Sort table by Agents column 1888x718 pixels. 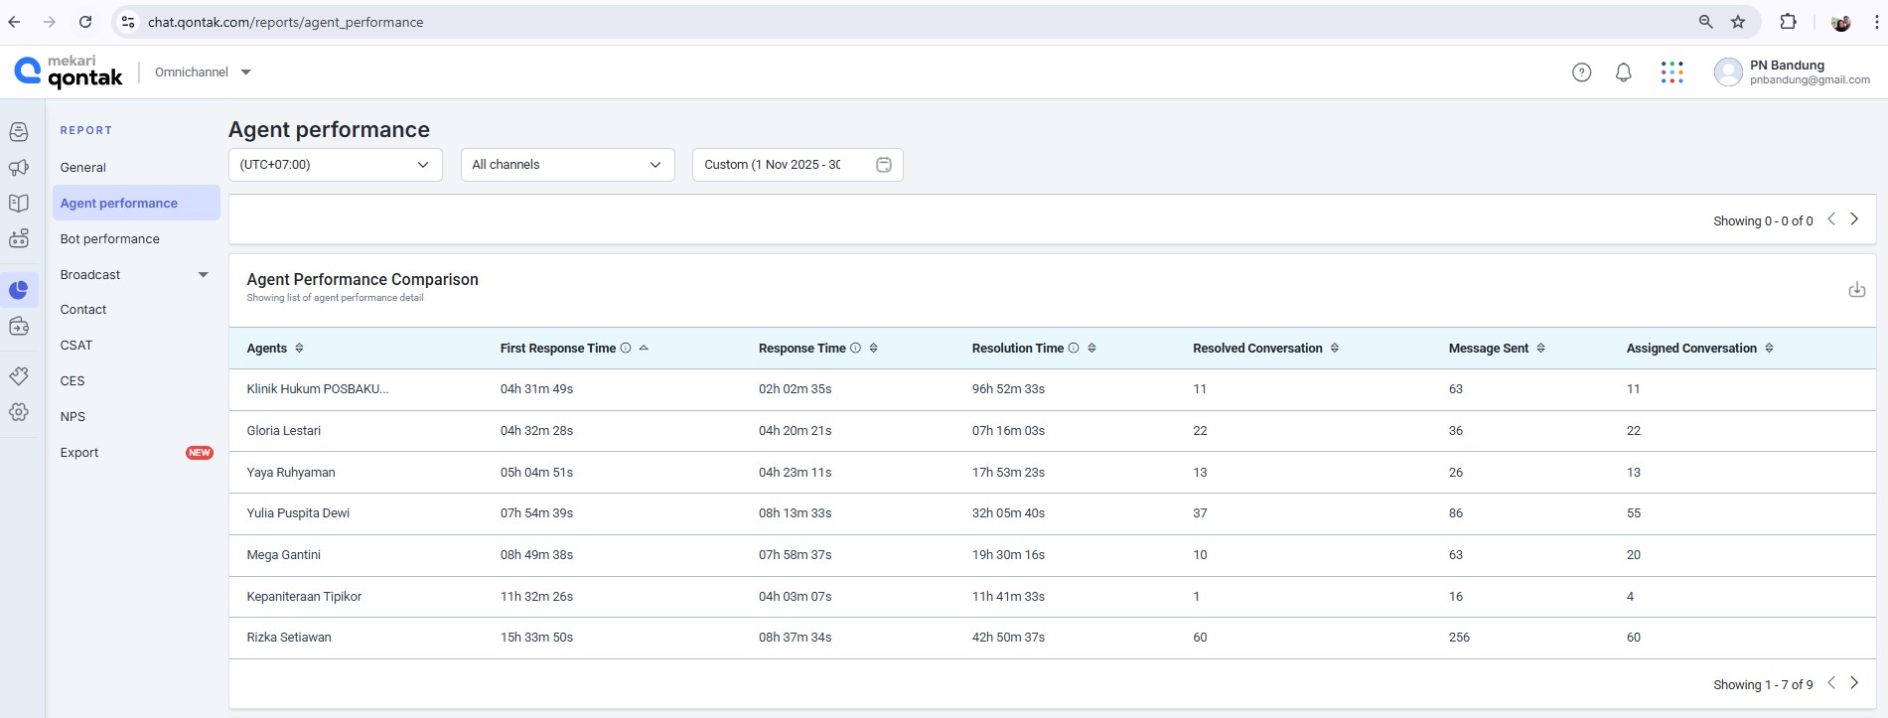(x=299, y=349)
